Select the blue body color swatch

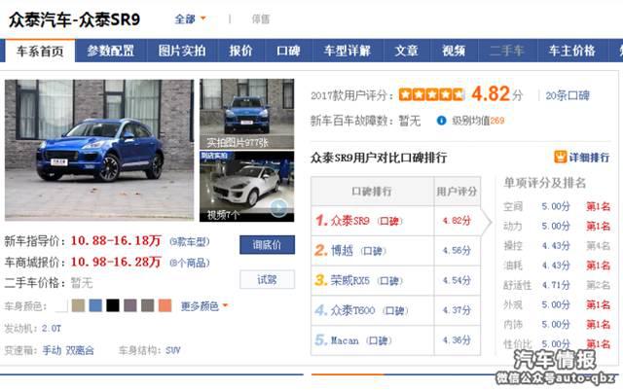[x=95, y=305]
